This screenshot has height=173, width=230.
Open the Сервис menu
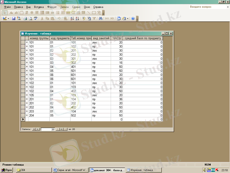(76, 7)
